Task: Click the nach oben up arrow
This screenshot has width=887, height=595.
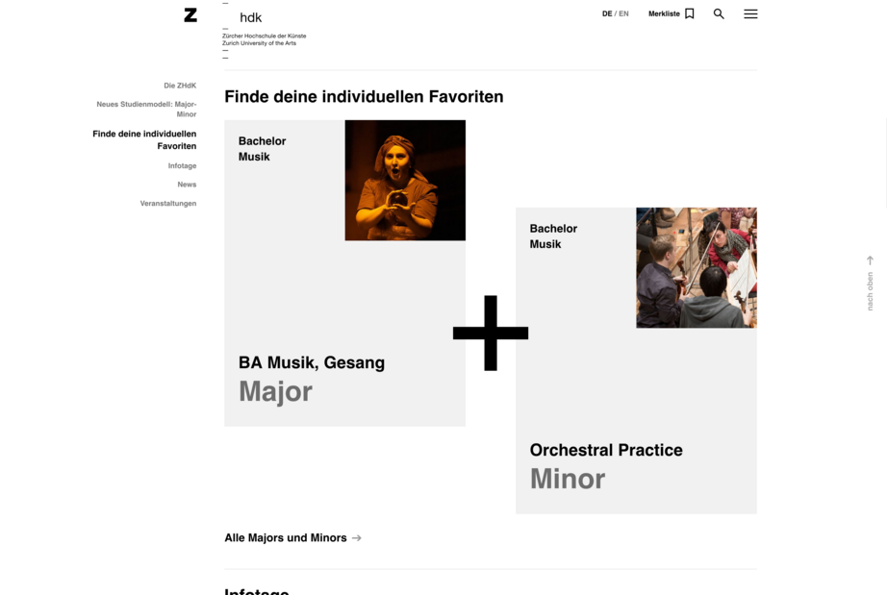Action: pyautogui.click(x=870, y=260)
